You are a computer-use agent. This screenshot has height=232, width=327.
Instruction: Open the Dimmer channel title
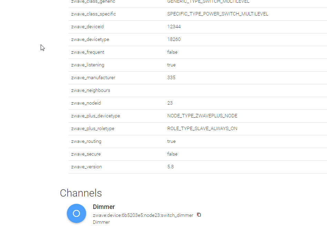tap(104, 207)
